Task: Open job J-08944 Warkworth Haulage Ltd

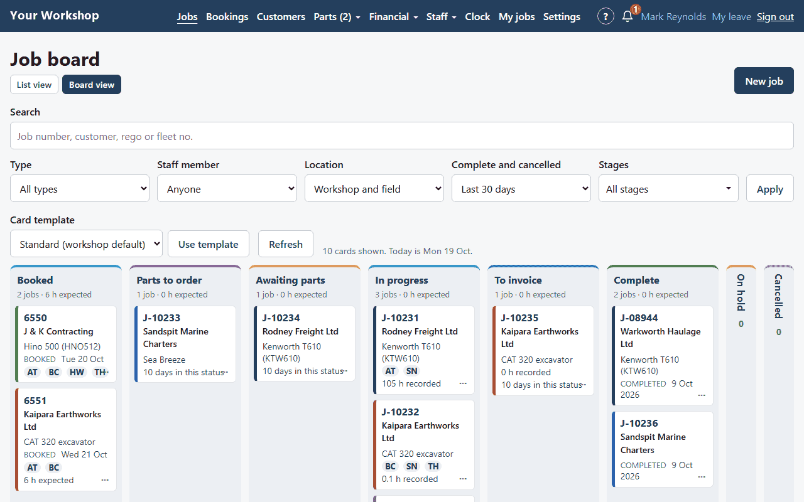Action: (x=663, y=356)
